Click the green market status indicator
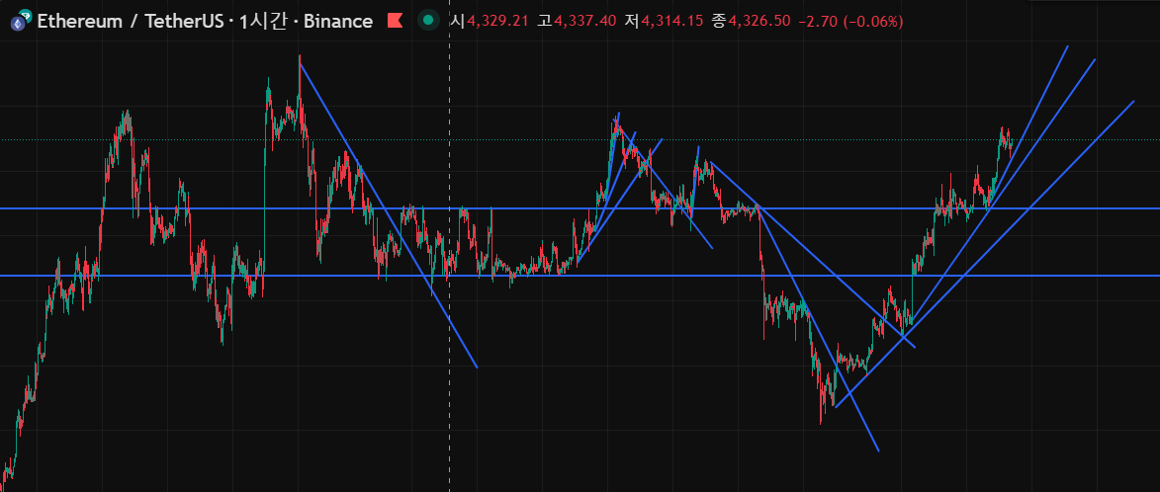The height and width of the screenshot is (492, 1160). pyautogui.click(x=428, y=21)
